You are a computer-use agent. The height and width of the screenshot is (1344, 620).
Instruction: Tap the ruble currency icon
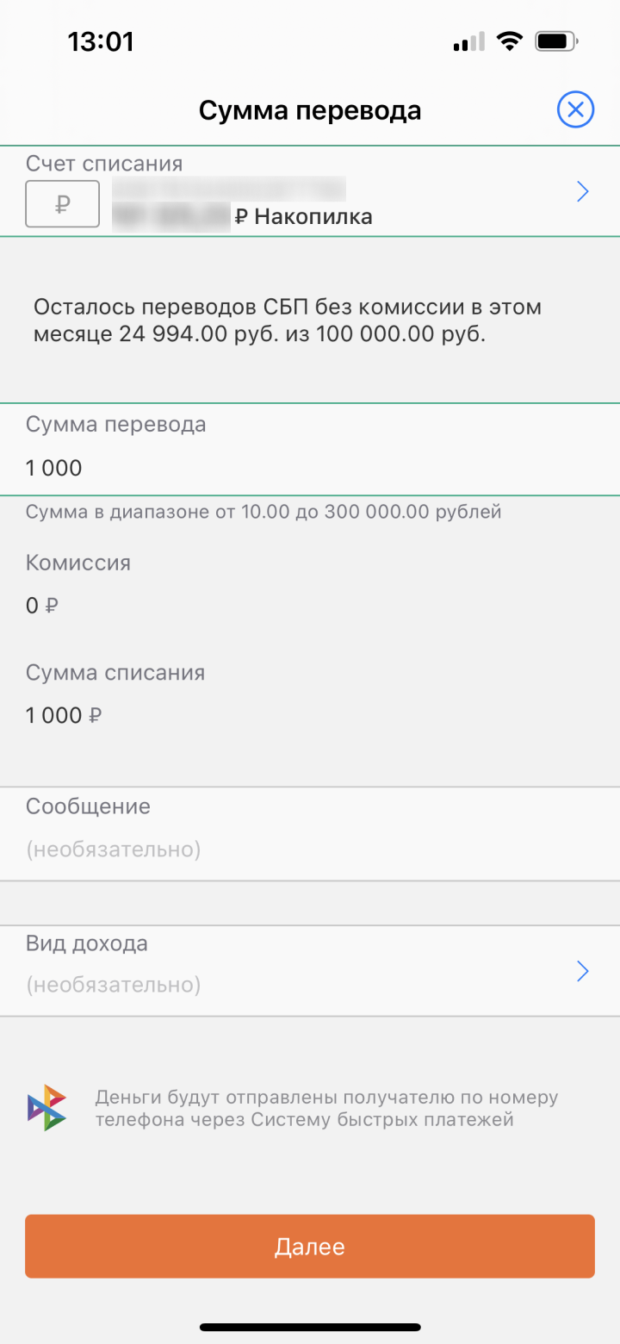(62, 204)
